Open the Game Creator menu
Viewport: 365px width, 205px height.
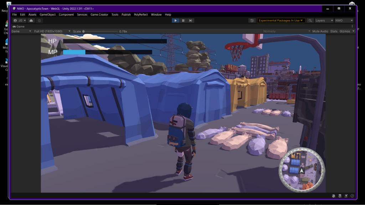[99, 15]
